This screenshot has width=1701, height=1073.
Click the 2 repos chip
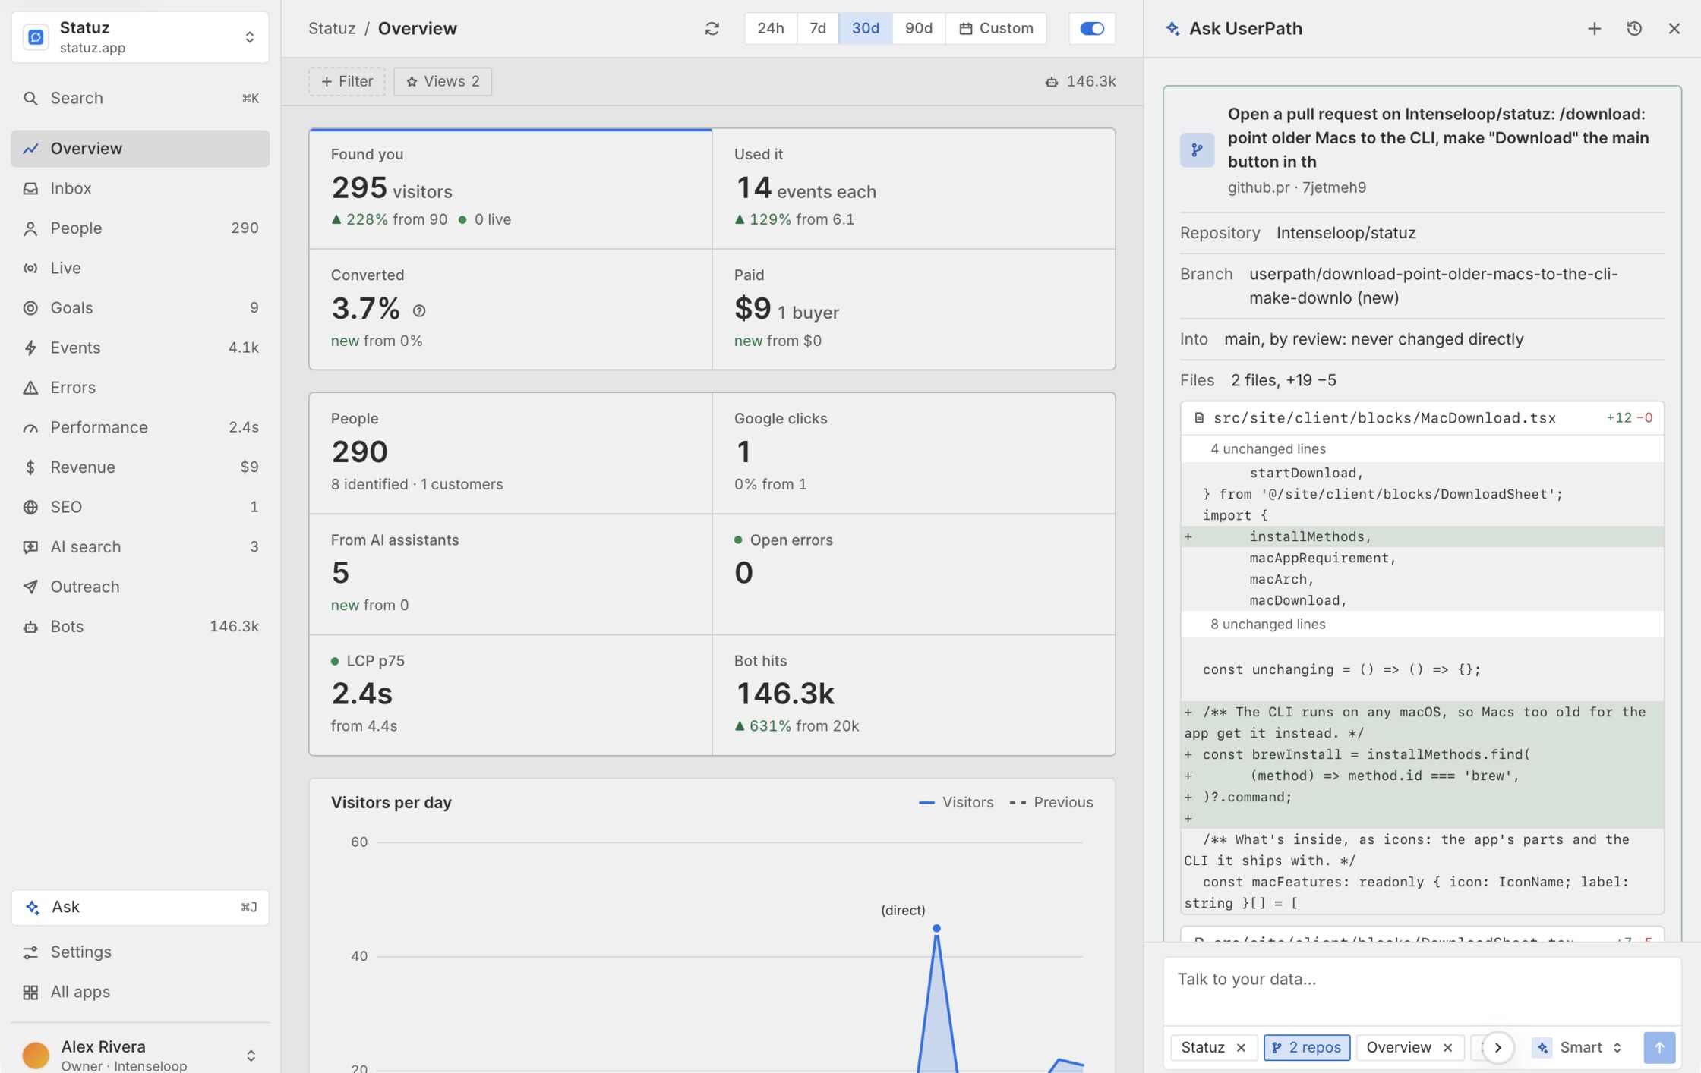pyautogui.click(x=1306, y=1047)
